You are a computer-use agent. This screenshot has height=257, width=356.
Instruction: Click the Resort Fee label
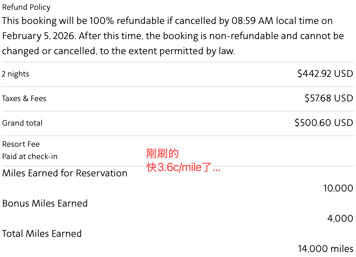[x=21, y=144]
